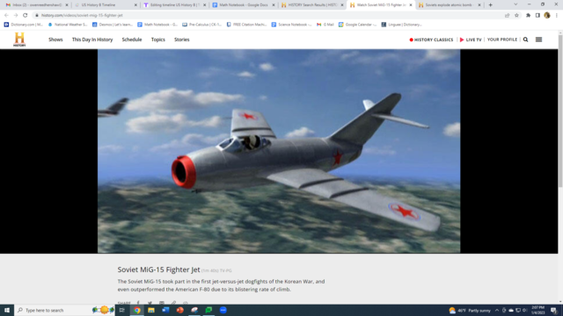Play the Soviet MiG-15 video
563x316 pixels.
[279, 151]
